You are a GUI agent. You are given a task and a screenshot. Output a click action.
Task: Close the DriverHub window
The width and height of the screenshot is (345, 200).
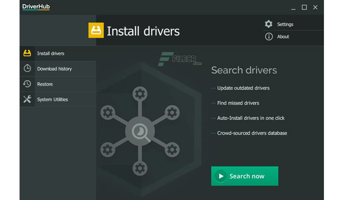315,7
